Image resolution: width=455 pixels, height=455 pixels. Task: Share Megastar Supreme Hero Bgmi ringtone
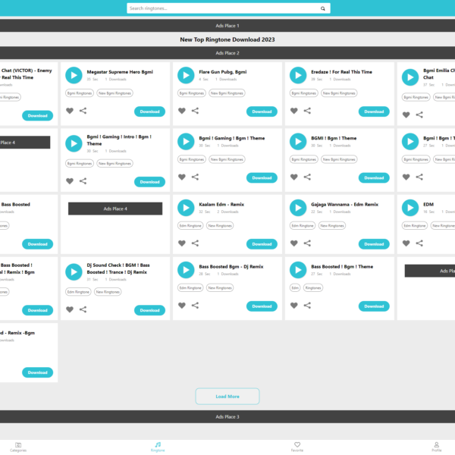(83, 111)
